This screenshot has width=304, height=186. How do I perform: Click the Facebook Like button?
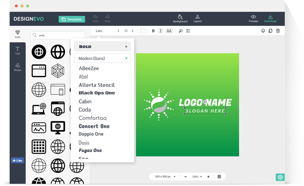17,161
